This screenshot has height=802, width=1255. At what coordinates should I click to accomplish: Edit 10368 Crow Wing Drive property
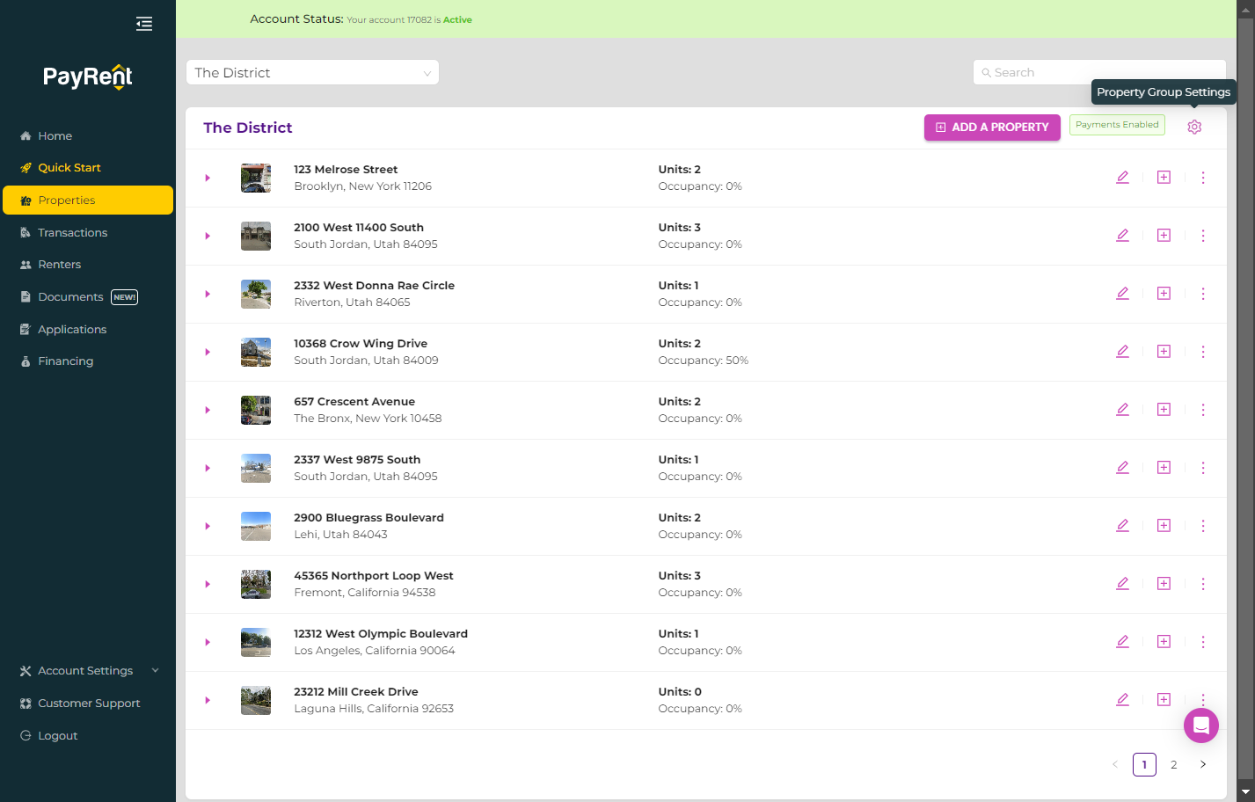(x=1122, y=352)
